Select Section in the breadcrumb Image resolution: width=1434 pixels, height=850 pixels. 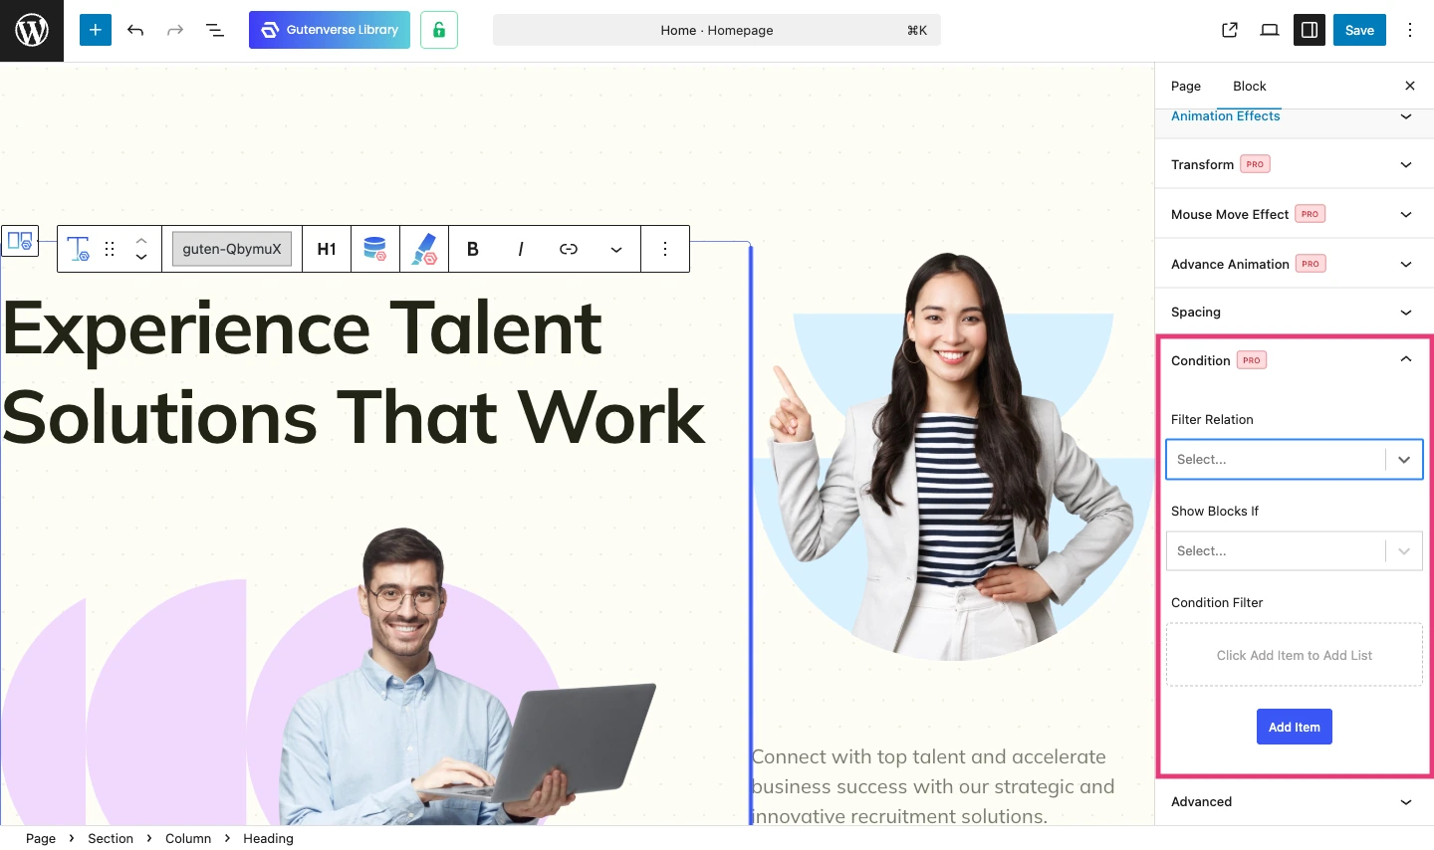[x=111, y=839]
